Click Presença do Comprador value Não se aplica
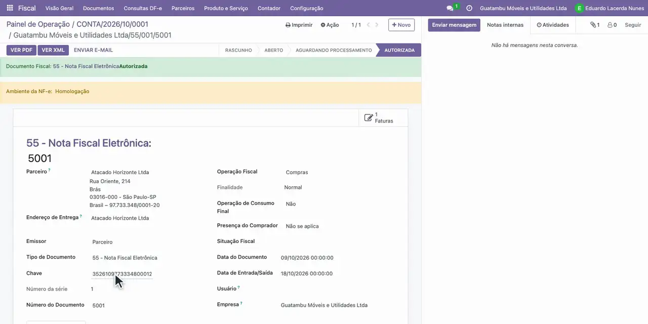Screen dimensions: 648x324 302,226
